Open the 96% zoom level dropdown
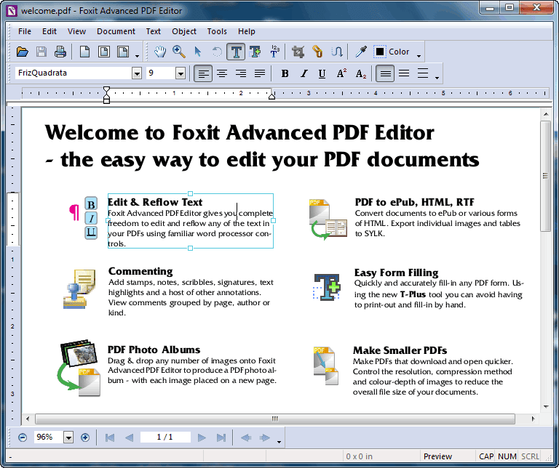Screen dimensions: 559x468 tap(68, 437)
